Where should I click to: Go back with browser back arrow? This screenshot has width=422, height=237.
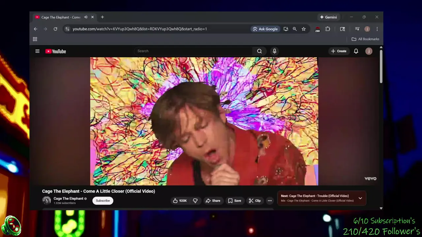[36, 29]
